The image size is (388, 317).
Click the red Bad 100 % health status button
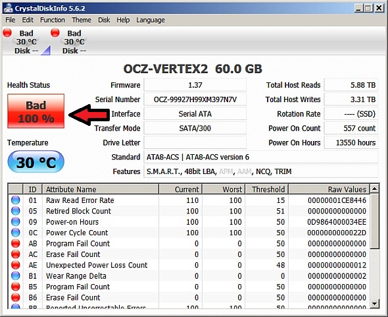[36, 111]
